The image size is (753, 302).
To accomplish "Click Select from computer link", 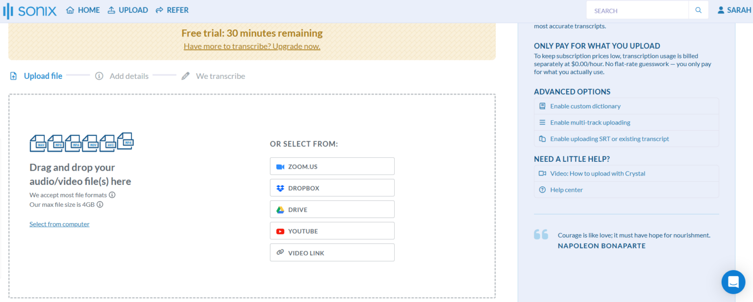I will (59, 224).
